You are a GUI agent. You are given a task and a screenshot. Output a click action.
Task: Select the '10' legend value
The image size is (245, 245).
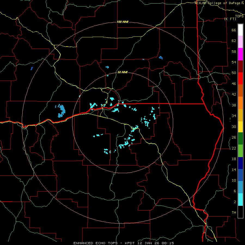234,180
